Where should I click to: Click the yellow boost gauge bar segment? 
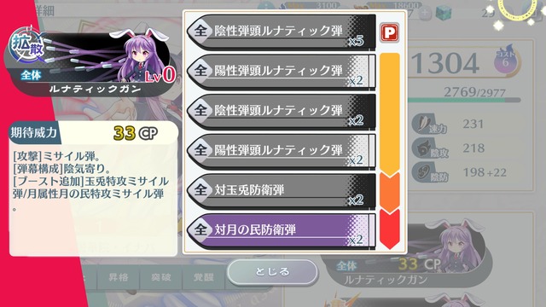pyautogui.click(x=389, y=113)
